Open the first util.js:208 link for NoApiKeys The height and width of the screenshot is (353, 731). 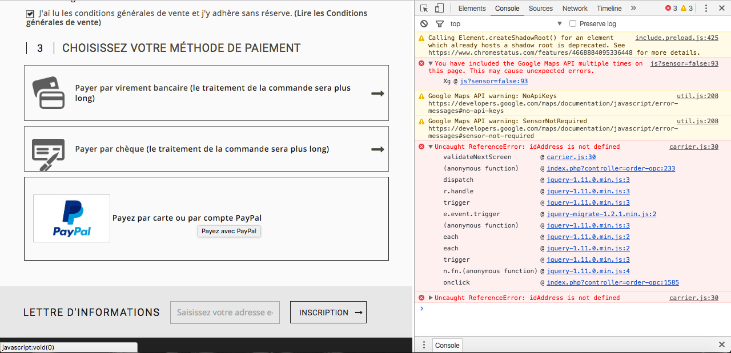coord(697,96)
